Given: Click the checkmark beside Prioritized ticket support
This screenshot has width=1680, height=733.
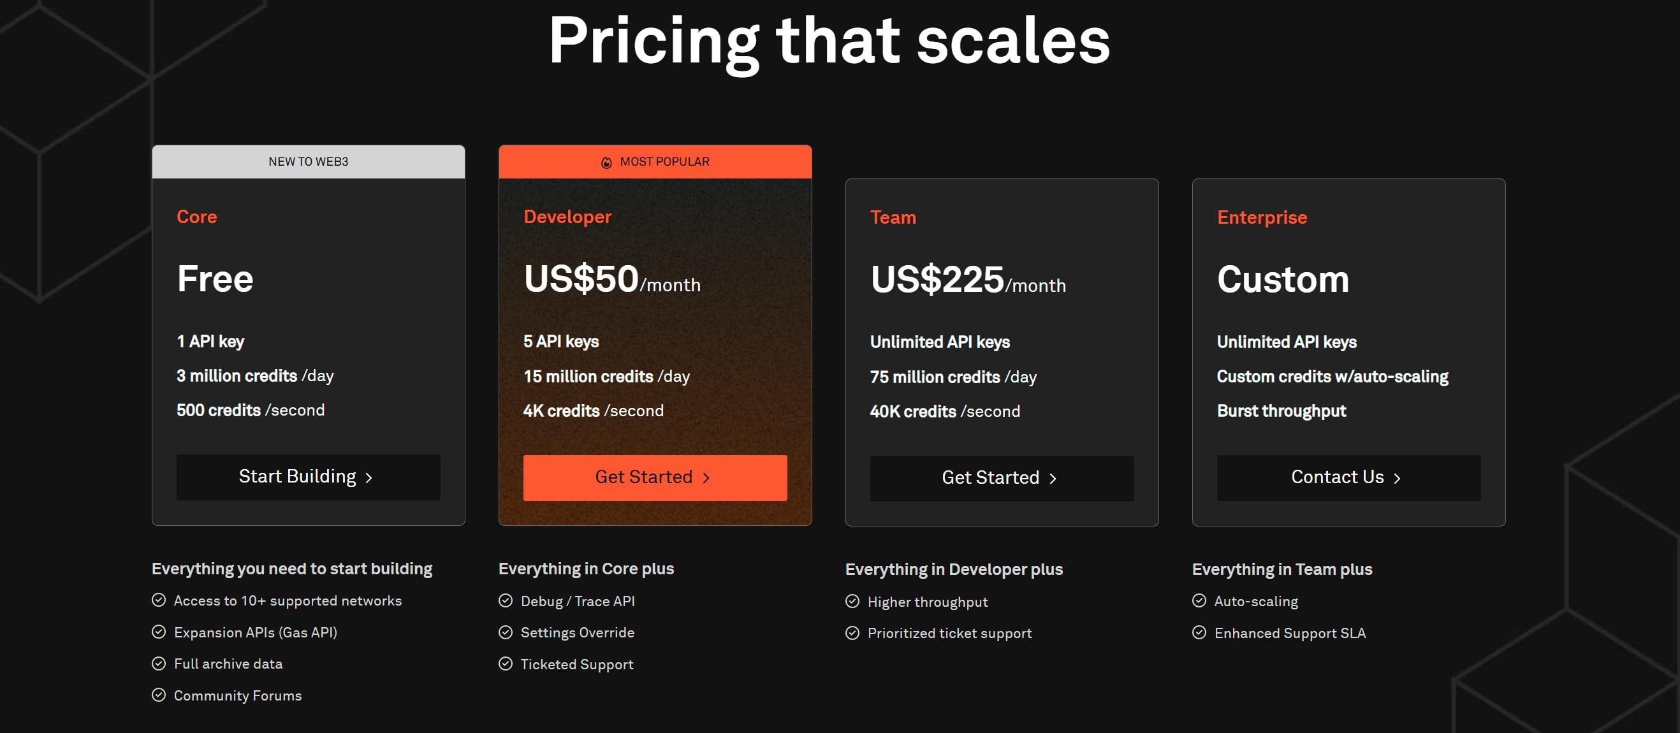Looking at the screenshot, I should 852,632.
